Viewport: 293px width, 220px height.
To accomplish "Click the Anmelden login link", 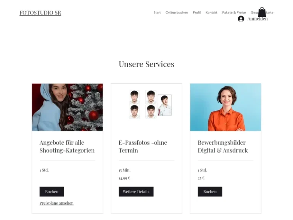I will (258, 19).
